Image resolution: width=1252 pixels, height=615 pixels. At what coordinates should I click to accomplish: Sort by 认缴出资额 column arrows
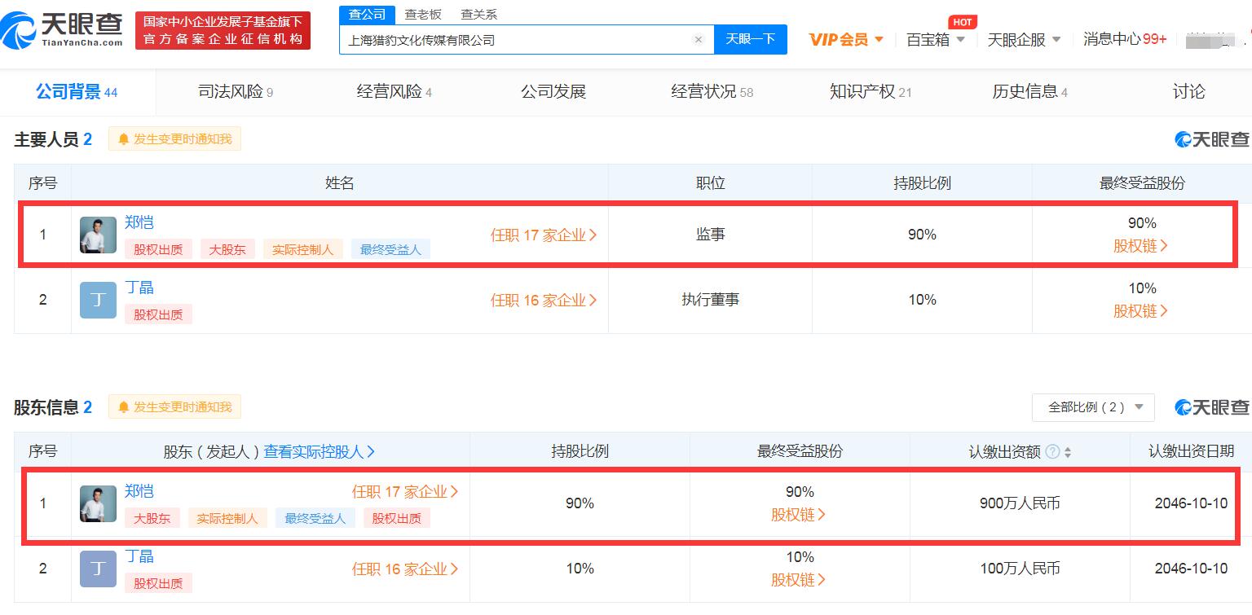point(1068,452)
